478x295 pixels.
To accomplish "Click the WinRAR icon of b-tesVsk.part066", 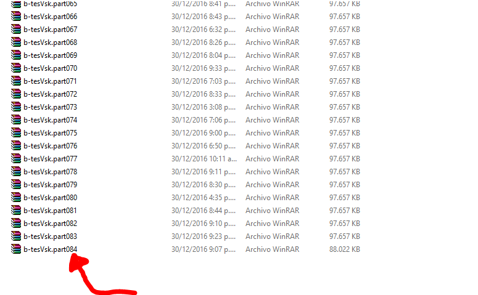I will point(16,17).
